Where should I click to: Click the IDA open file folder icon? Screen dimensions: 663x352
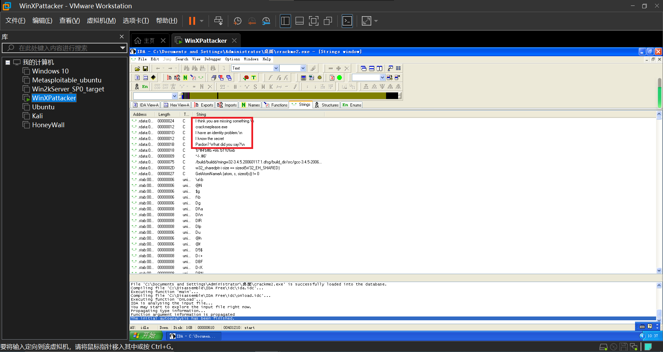tap(137, 68)
